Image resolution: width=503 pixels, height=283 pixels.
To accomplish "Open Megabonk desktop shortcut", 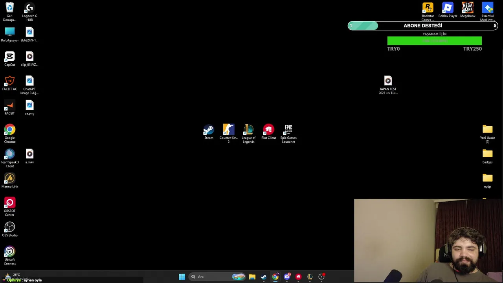I will click(468, 10).
